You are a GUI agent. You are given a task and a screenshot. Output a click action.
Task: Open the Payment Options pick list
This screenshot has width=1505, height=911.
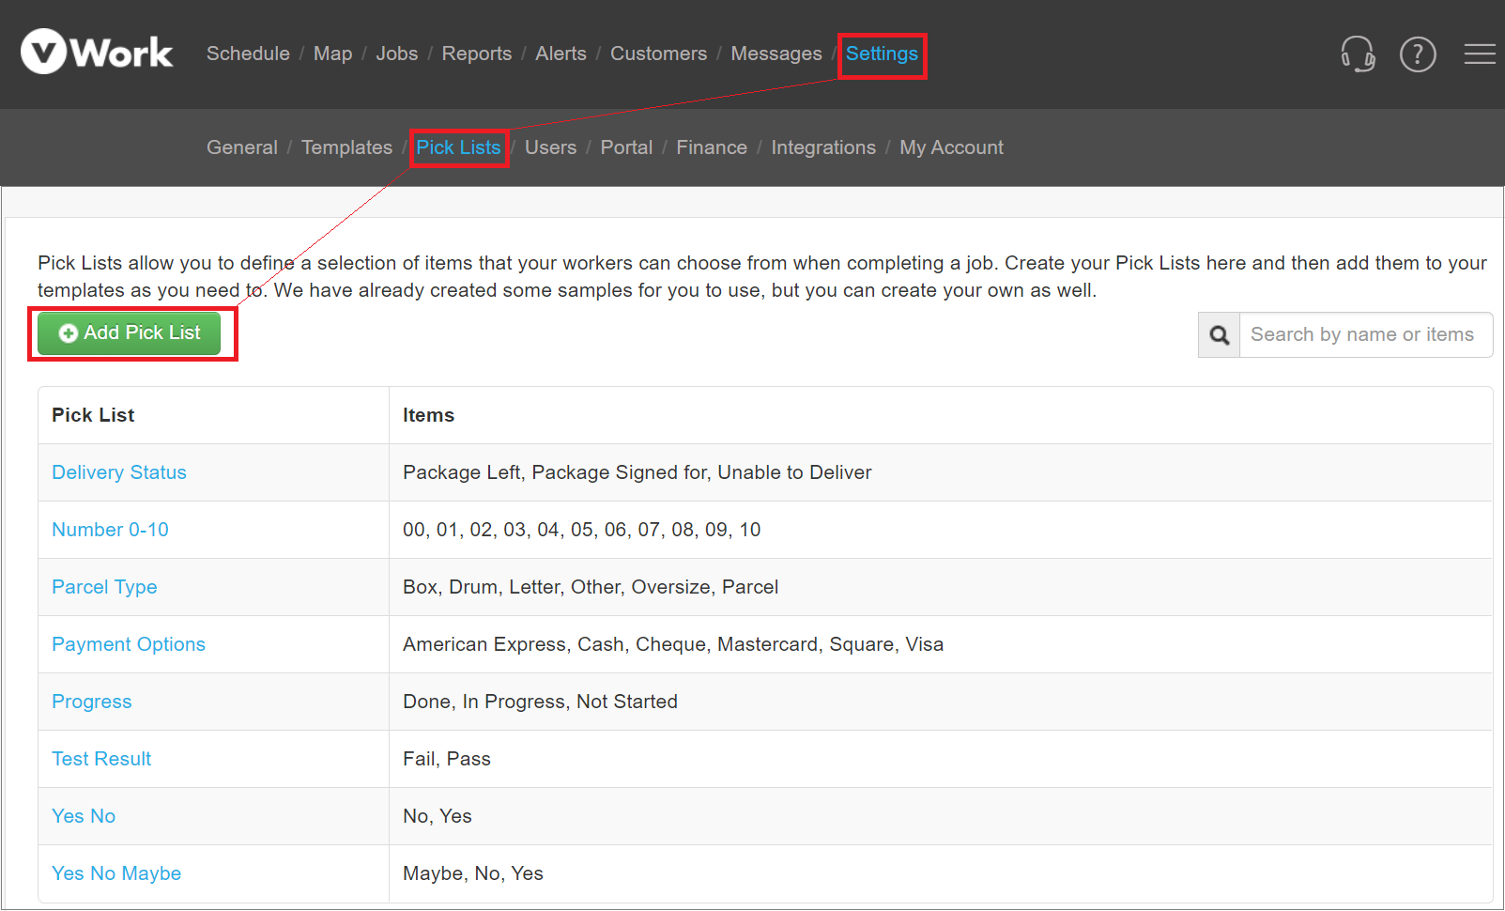click(x=128, y=644)
